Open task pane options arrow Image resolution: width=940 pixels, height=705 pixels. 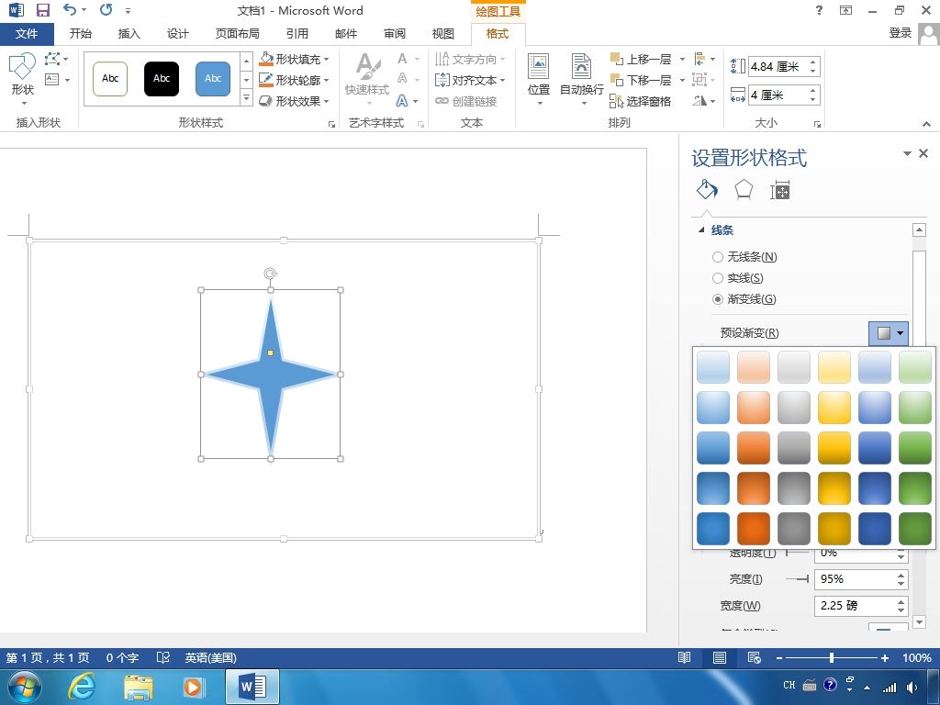click(x=907, y=153)
